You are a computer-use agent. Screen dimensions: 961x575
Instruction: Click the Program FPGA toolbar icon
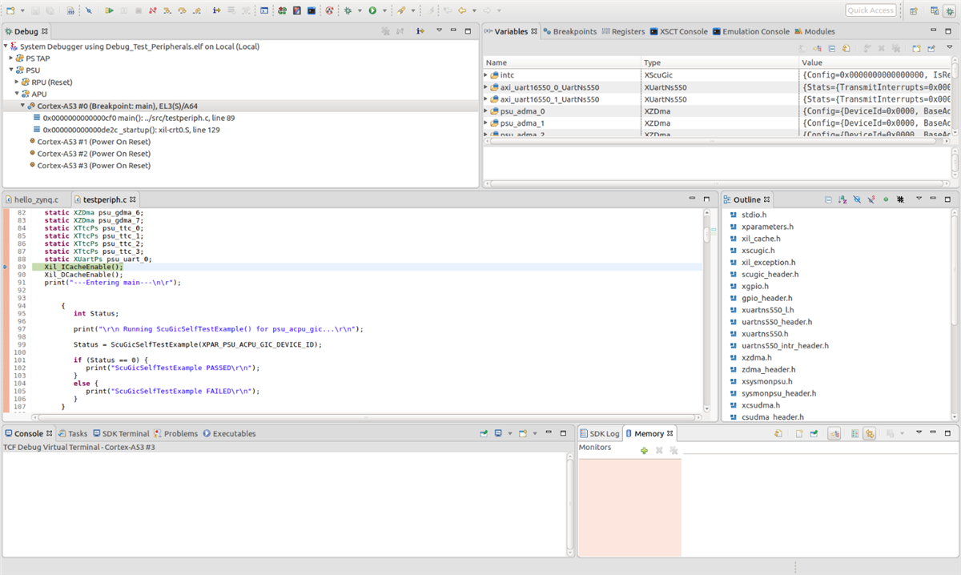(x=282, y=10)
